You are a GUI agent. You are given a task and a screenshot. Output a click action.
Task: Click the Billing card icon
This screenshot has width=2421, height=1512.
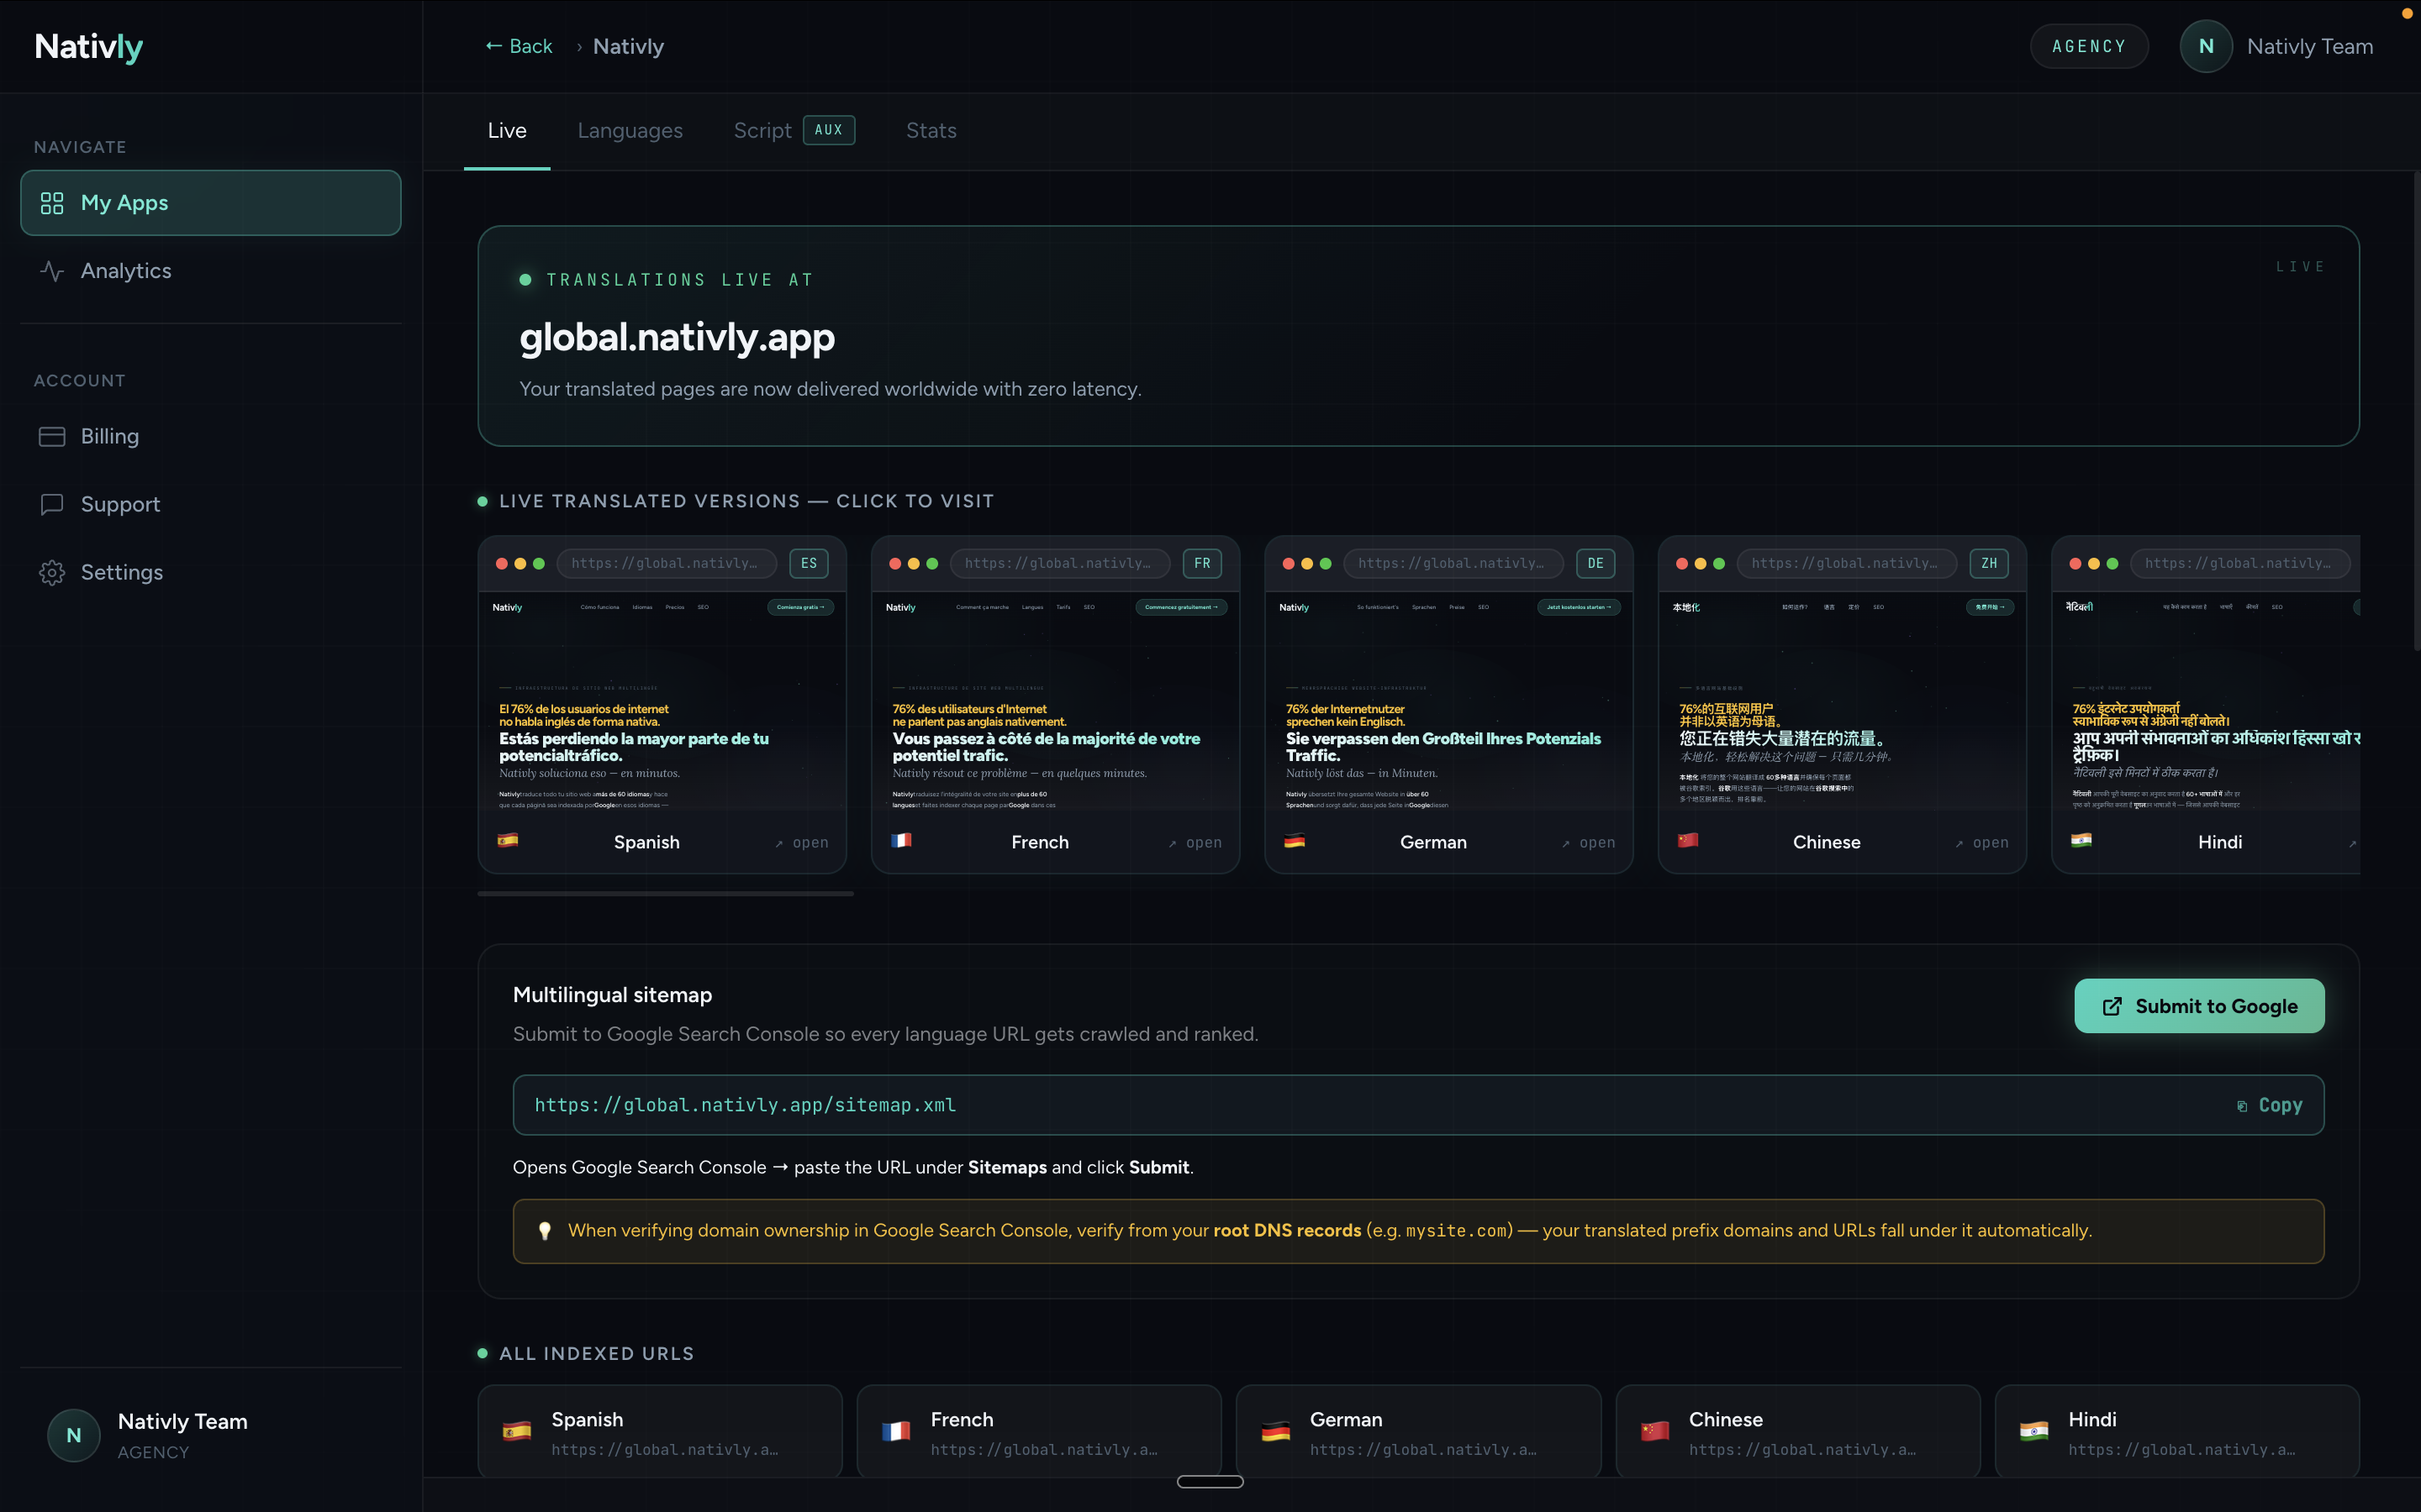(52, 437)
